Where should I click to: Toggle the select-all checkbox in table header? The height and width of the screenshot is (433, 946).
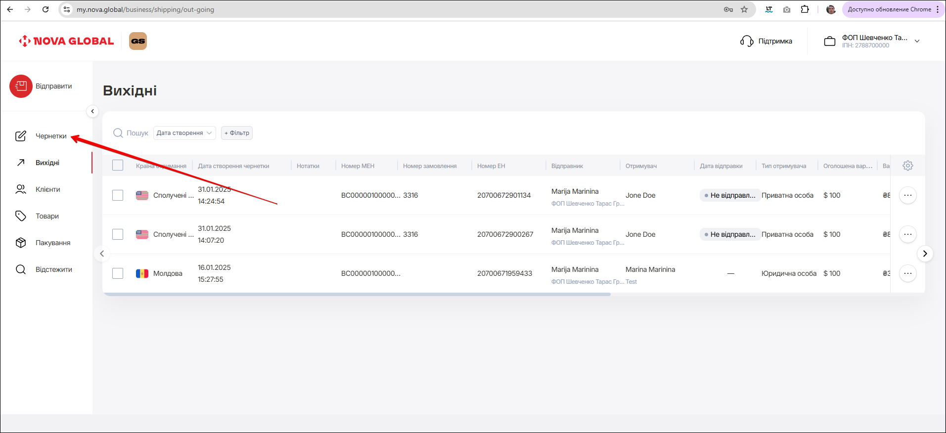118,166
